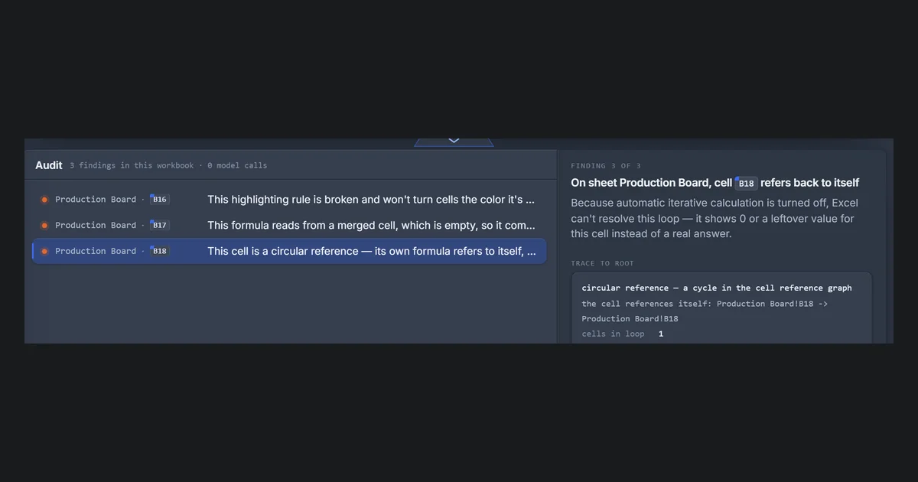The height and width of the screenshot is (482, 918).
Task: Click the B18 cell chip in the findings list
Action: click(x=159, y=251)
